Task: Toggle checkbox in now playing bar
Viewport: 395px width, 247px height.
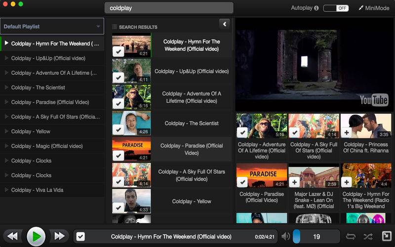Action: 80,237
